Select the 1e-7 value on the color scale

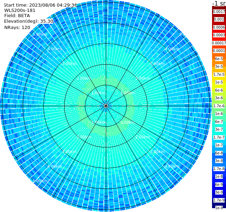[219, 145]
